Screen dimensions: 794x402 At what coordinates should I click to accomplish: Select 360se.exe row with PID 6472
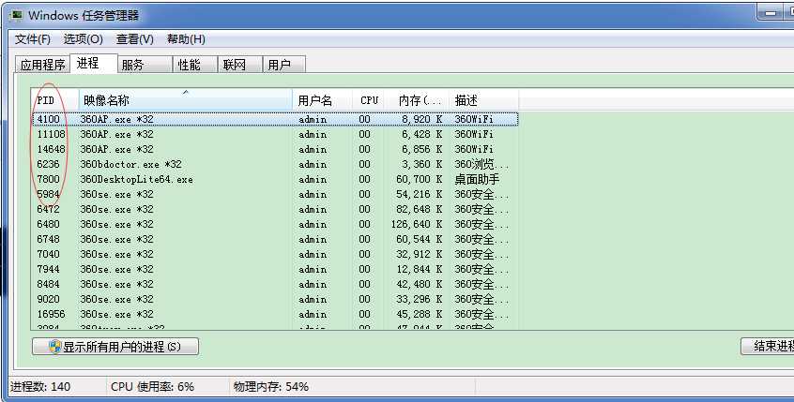(x=276, y=209)
